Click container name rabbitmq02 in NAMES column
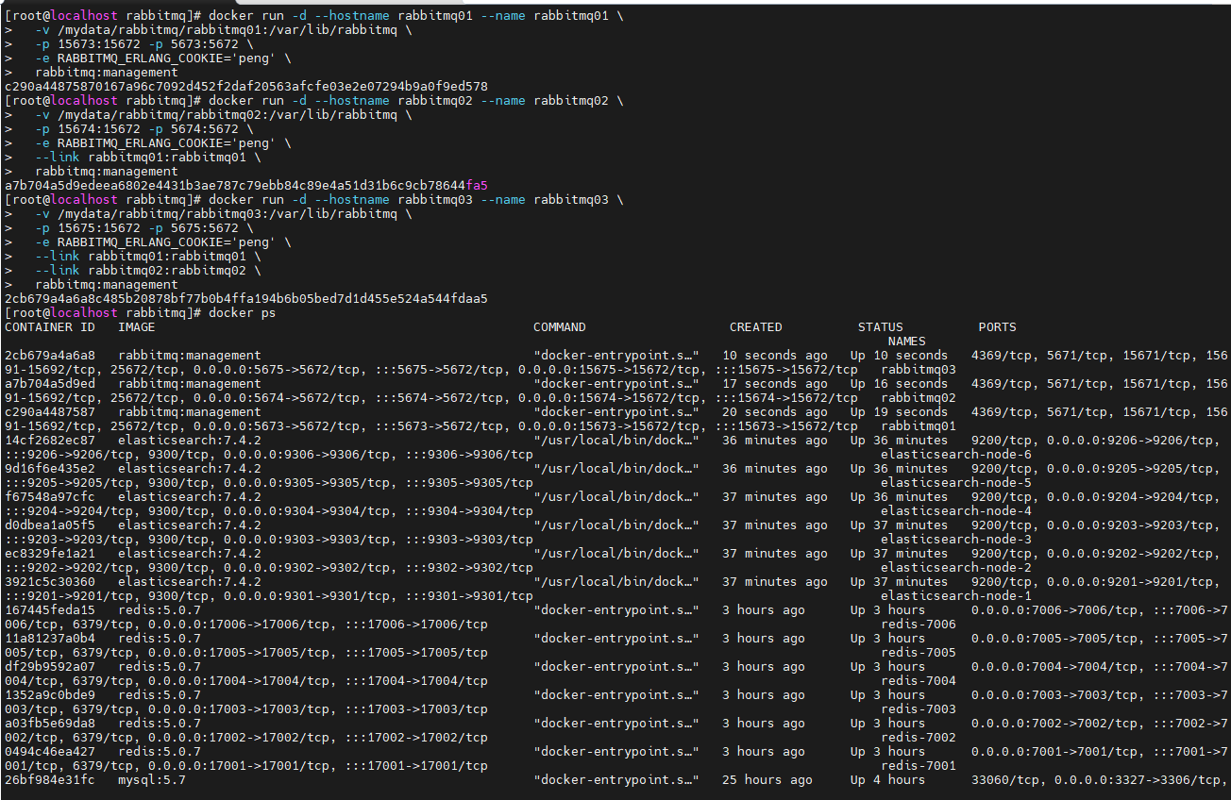This screenshot has height=800, width=1231. pyautogui.click(x=919, y=398)
